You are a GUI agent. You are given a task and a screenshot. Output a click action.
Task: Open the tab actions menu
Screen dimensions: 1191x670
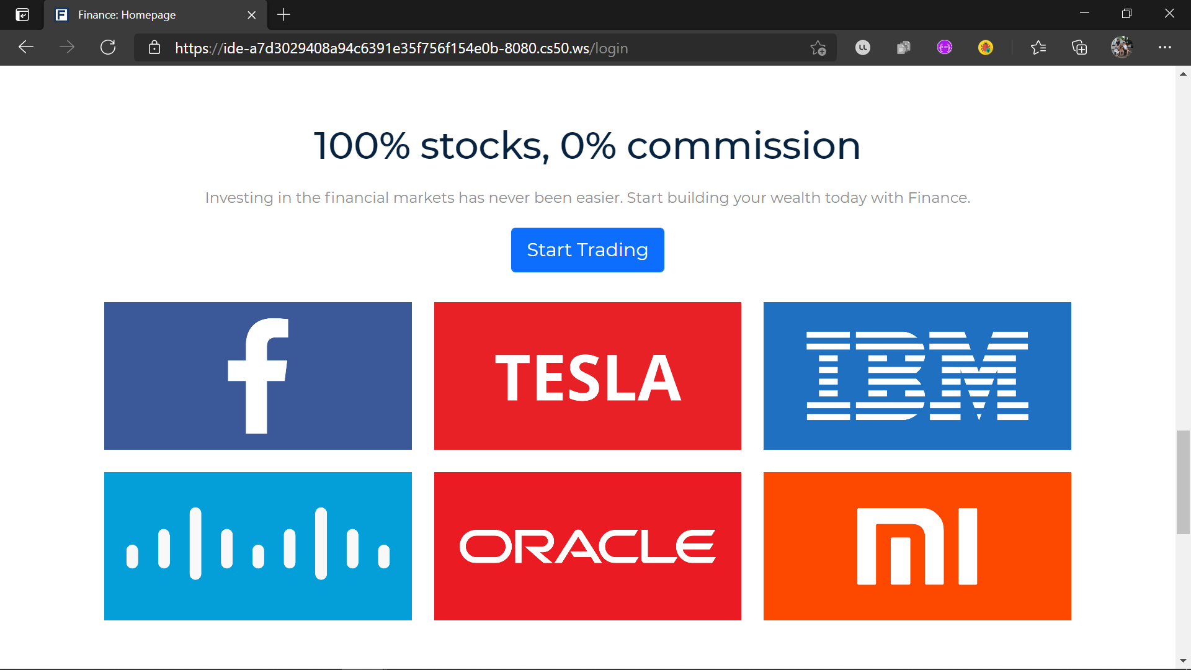[22, 14]
